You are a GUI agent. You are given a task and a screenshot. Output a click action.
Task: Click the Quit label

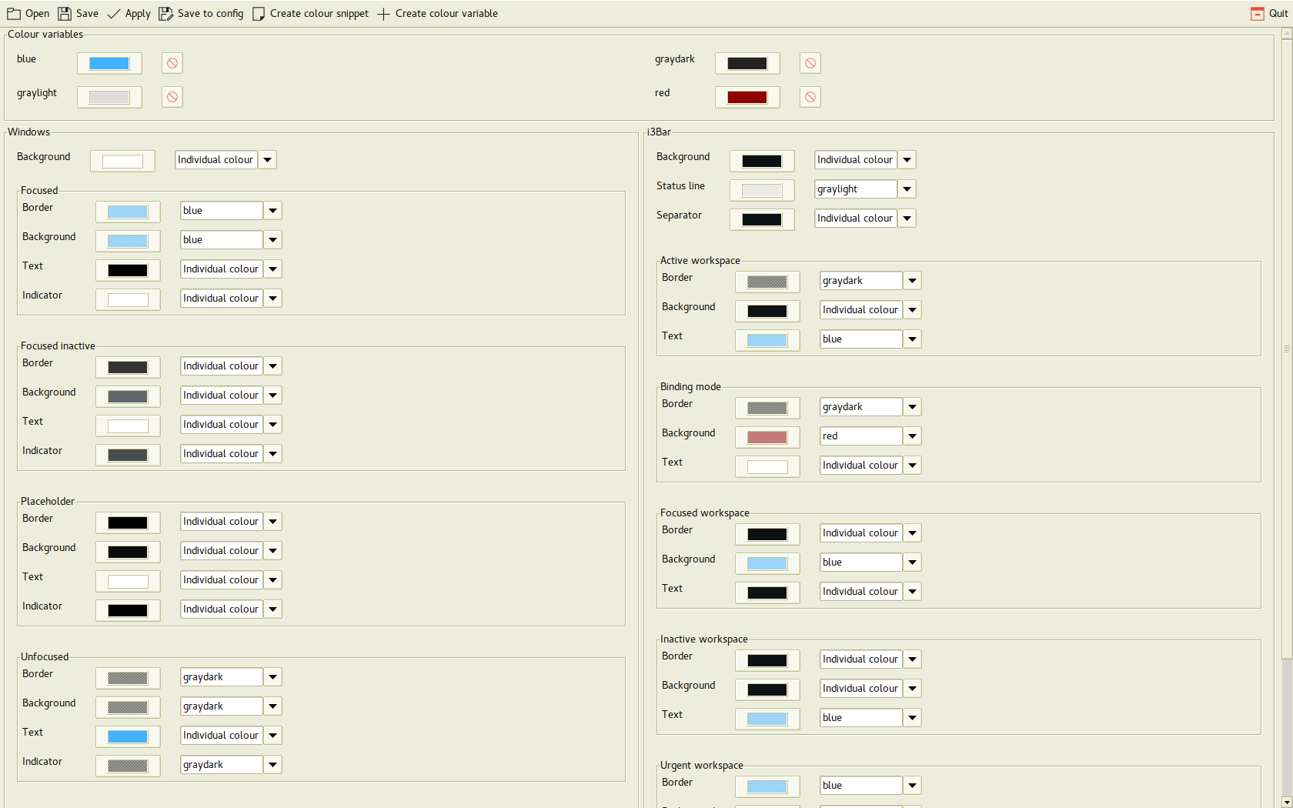tap(1278, 14)
